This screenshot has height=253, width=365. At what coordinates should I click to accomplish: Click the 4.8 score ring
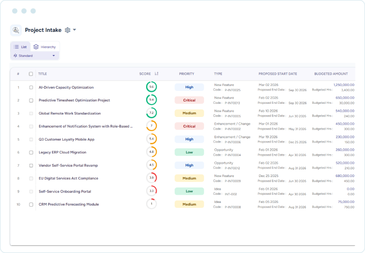click(152, 152)
